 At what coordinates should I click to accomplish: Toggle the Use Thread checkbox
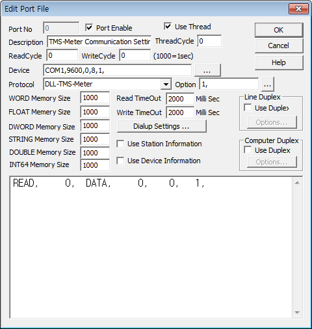(x=168, y=27)
